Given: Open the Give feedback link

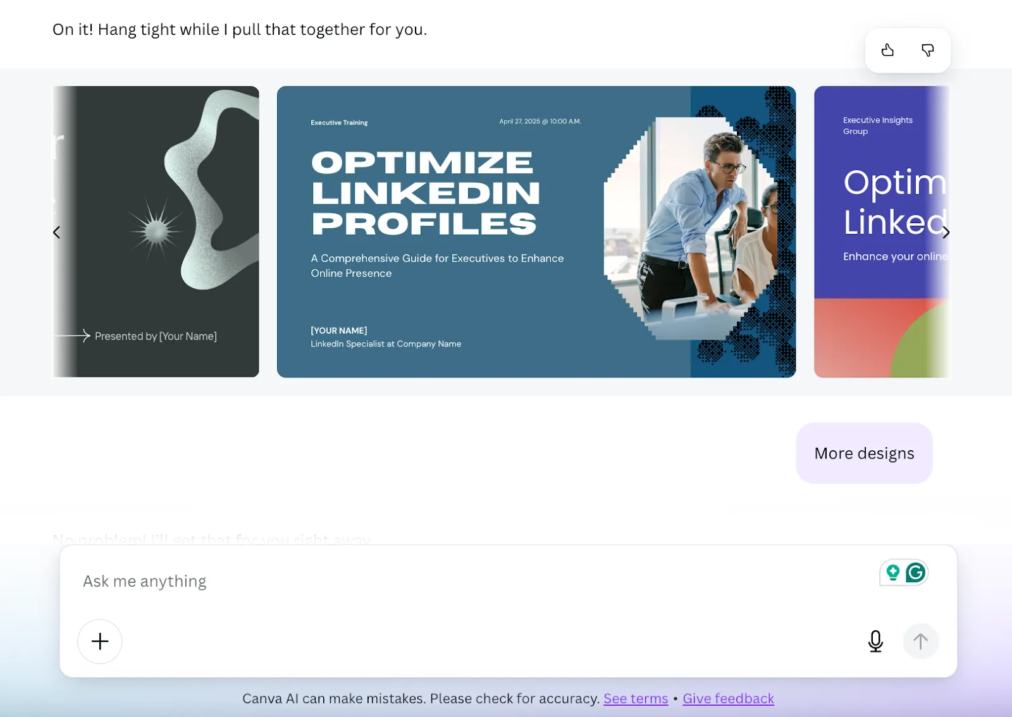Looking at the screenshot, I should tap(728, 699).
